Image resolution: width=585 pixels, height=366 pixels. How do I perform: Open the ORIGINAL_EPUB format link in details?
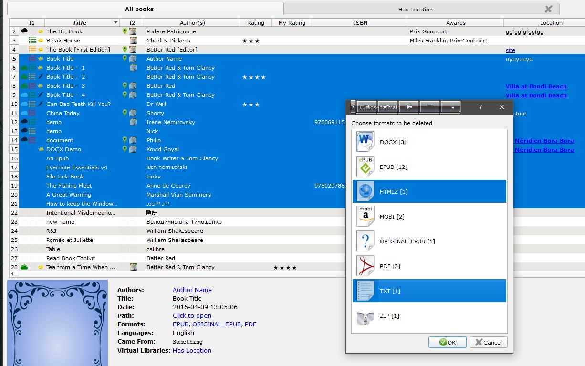[x=217, y=324]
